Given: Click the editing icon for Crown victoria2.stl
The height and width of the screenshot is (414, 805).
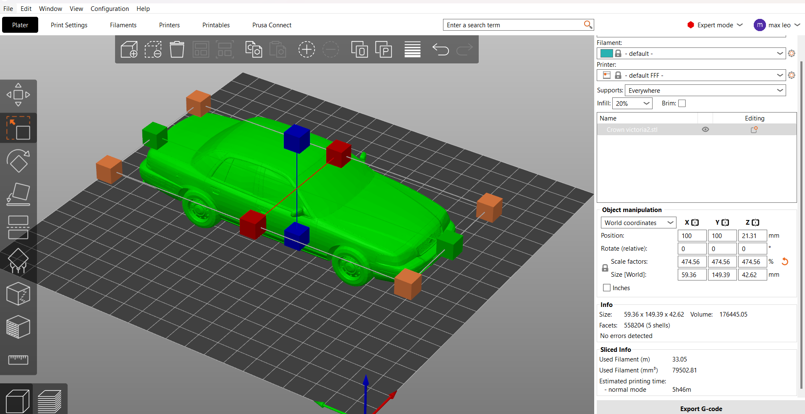Looking at the screenshot, I should (754, 130).
